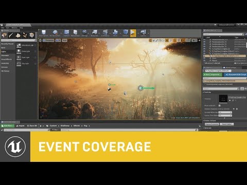Screen dimensions: 247x185
Task: Toggle eye visibility of first outliner row
Action: click(x=204, y=40)
